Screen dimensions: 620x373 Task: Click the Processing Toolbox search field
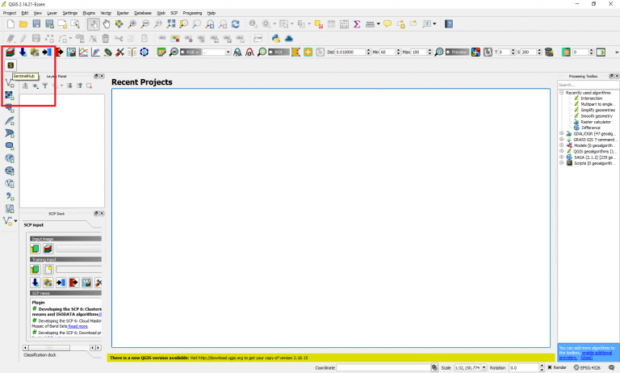[588, 85]
